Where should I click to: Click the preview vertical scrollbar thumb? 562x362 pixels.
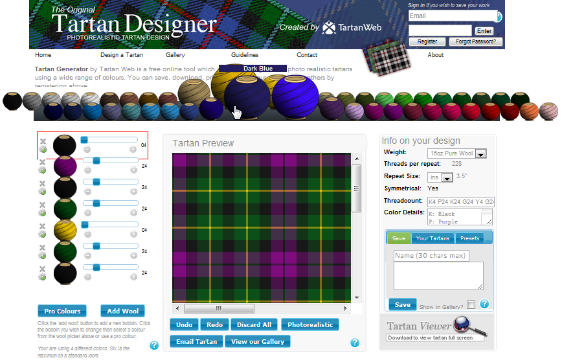(x=357, y=188)
